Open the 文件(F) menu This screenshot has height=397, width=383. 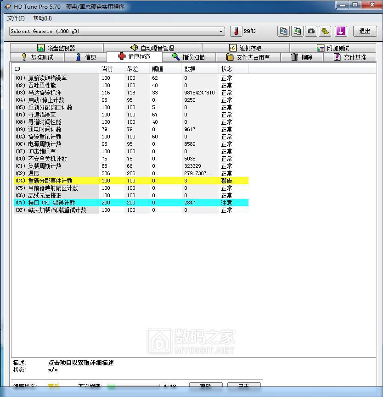(x=16, y=18)
